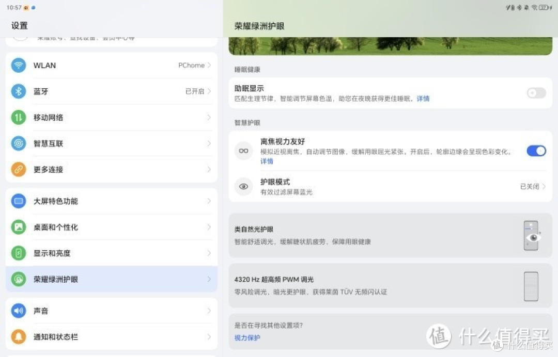The height and width of the screenshot is (357, 558).
Task: Tap the 智慧护眼 section header
Action: click(x=247, y=123)
